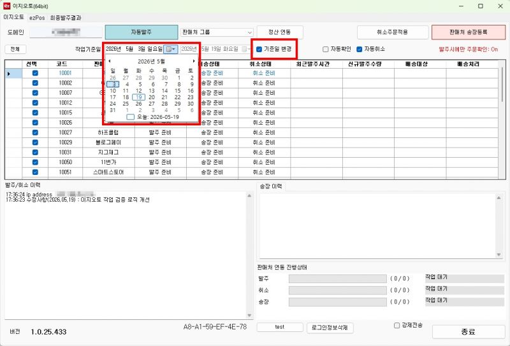
Task: Select day 25 in the calendar
Action: pyautogui.click(x=126, y=104)
